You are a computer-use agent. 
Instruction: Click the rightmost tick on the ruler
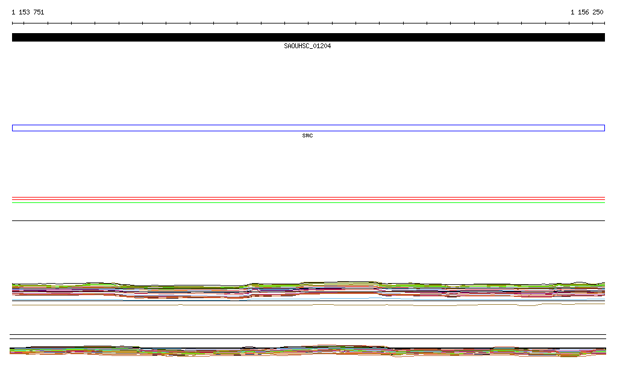[604, 23]
